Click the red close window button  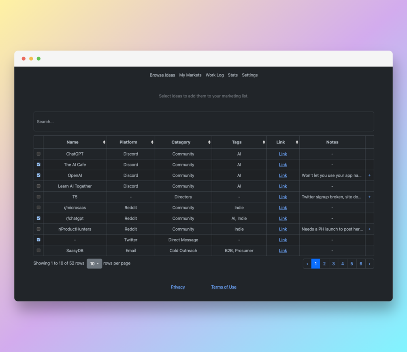(x=23, y=59)
